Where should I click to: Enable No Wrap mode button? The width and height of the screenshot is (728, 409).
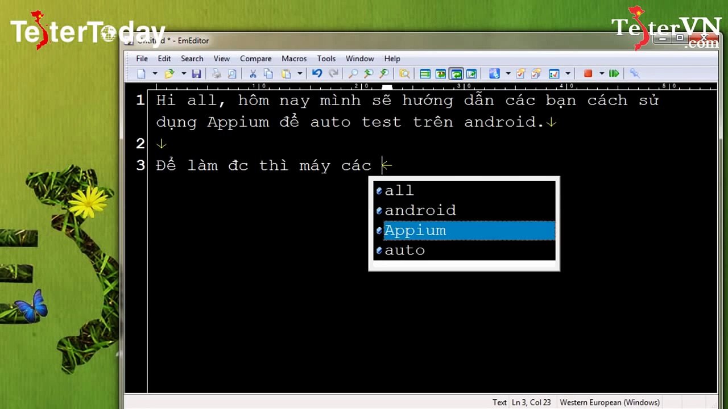pos(425,74)
